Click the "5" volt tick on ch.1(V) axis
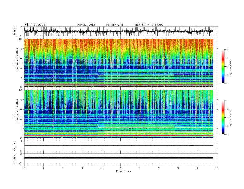This screenshot has height=189, width=244. (x=21, y=27)
